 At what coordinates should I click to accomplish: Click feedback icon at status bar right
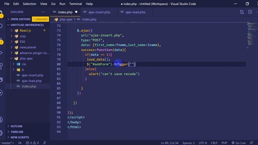[251, 143]
